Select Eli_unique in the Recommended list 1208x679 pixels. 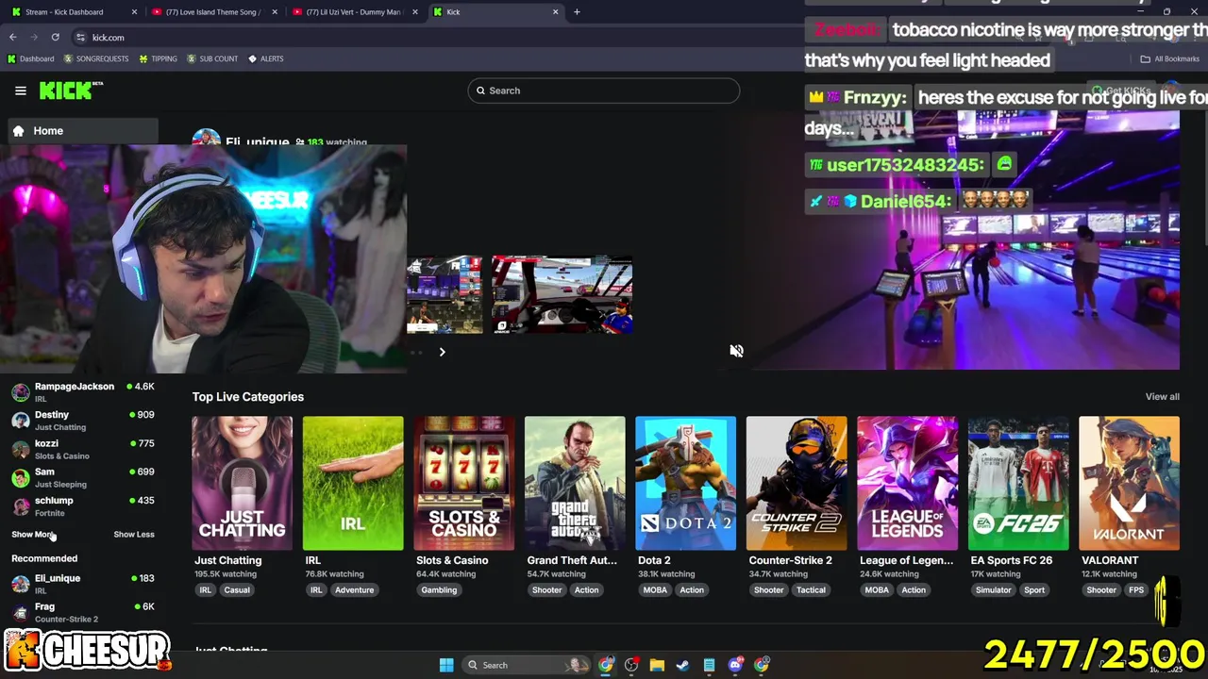point(83,583)
